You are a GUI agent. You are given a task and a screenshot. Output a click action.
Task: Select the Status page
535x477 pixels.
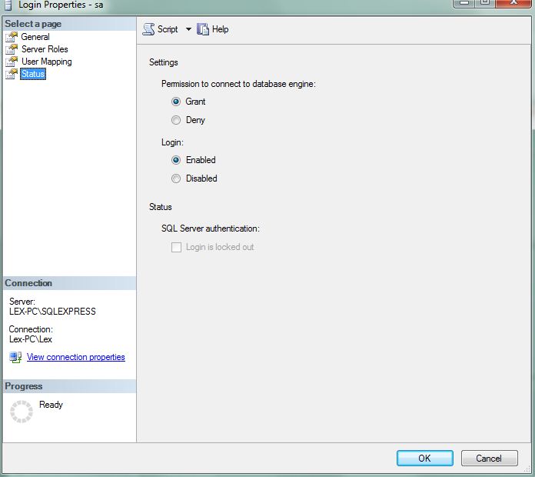[x=33, y=74]
